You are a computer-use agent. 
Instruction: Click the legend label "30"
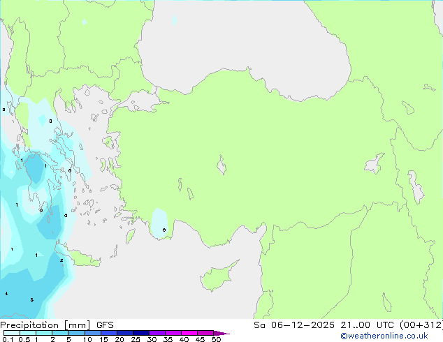[152, 339]
